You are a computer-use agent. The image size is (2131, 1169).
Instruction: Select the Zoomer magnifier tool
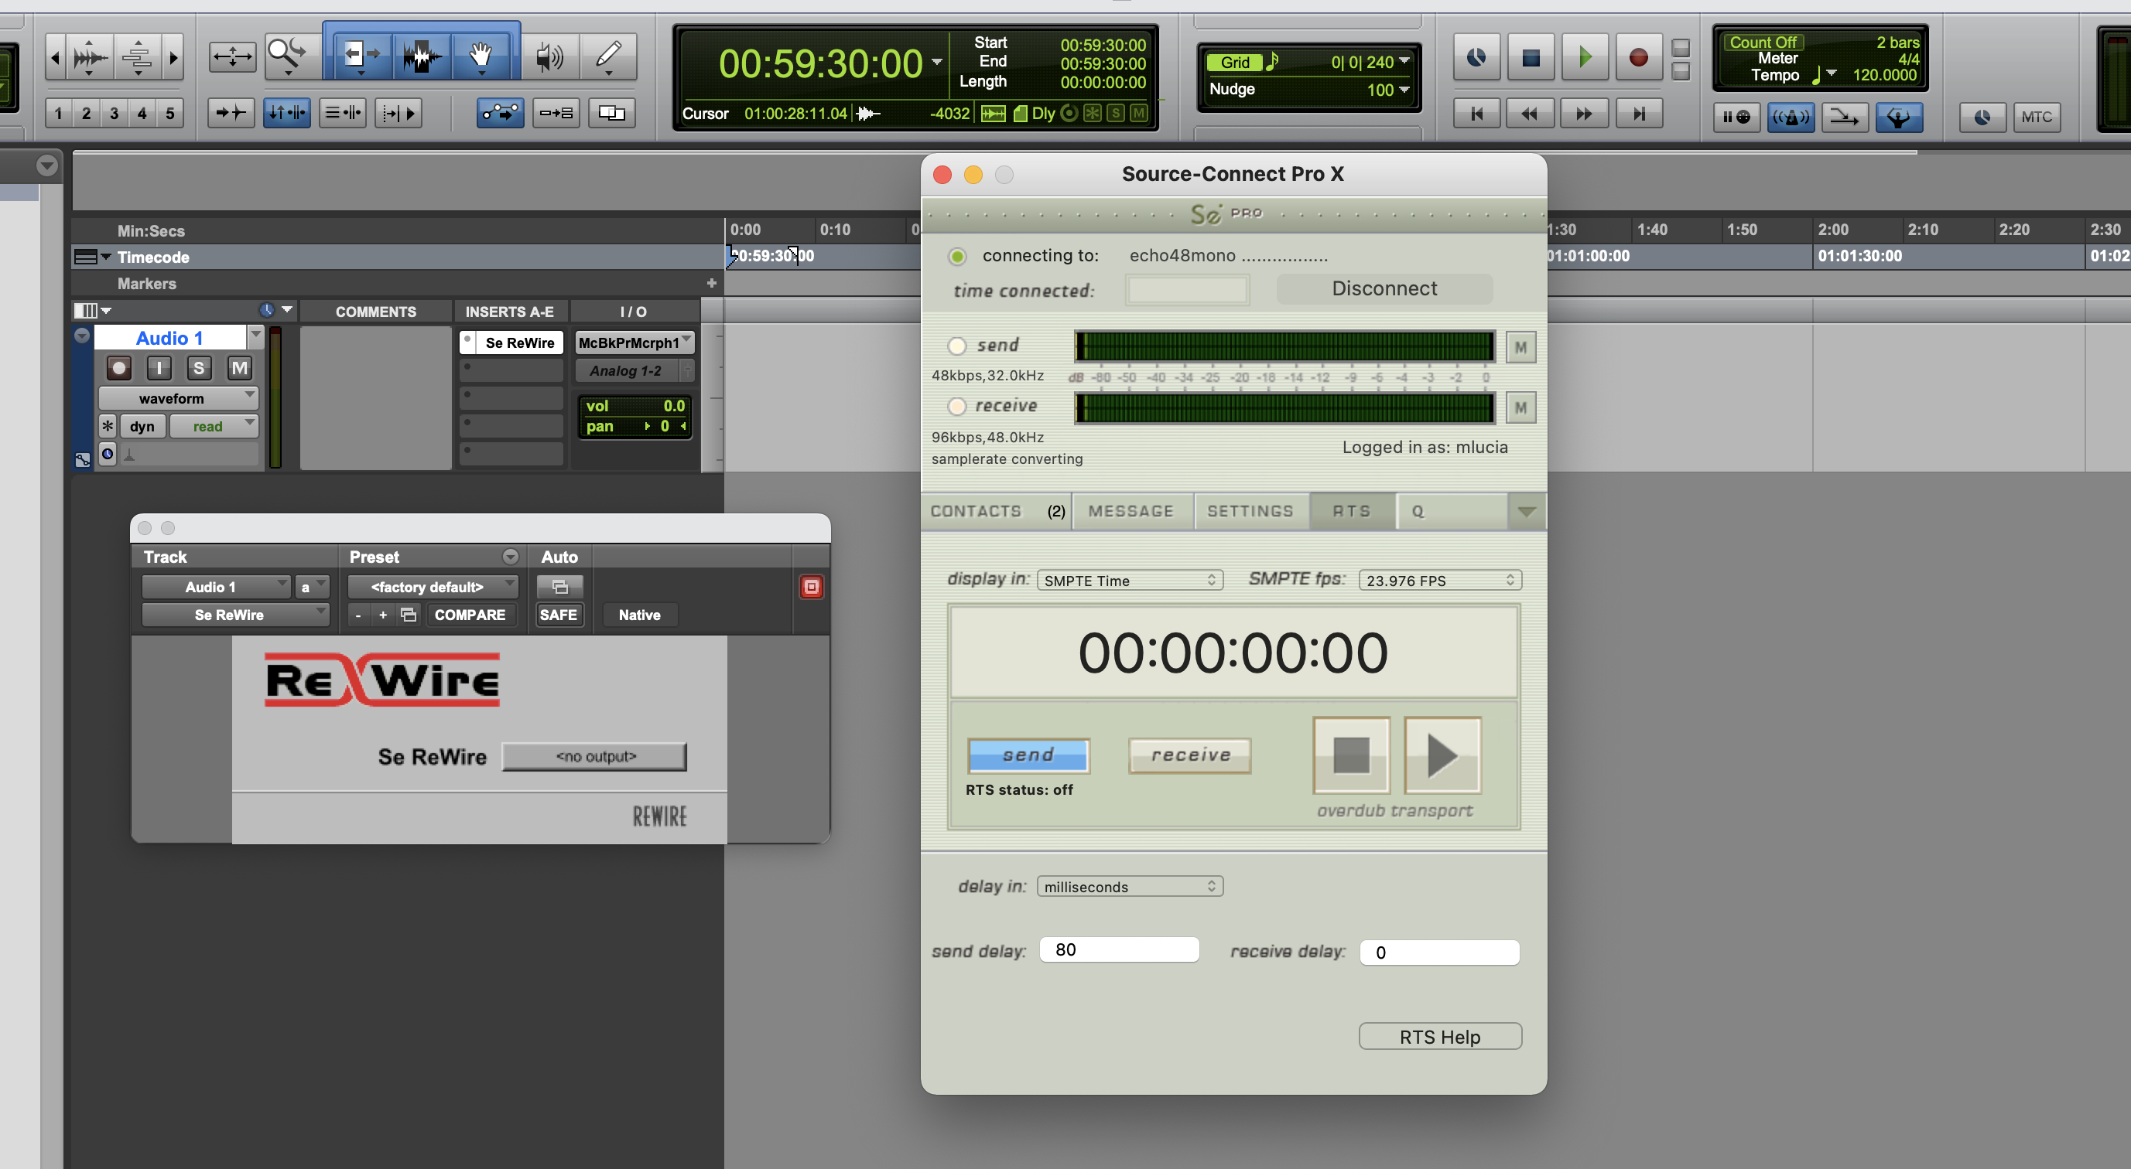click(287, 56)
